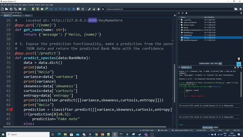Switch to the Plots pane tab
The height and width of the screenshot is (137, 243).
click(x=216, y=64)
